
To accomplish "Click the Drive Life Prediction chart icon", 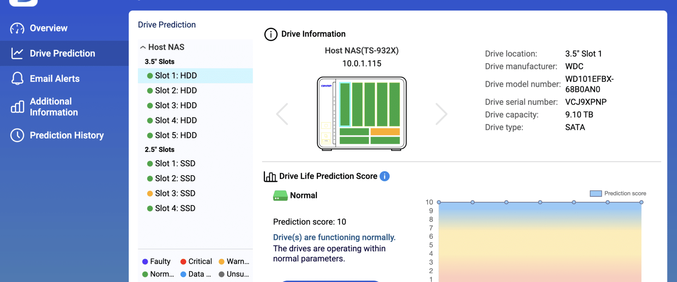I will point(270,177).
